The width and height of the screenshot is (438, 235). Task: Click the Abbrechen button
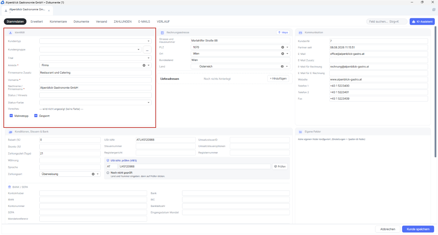pyautogui.click(x=388, y=229)
